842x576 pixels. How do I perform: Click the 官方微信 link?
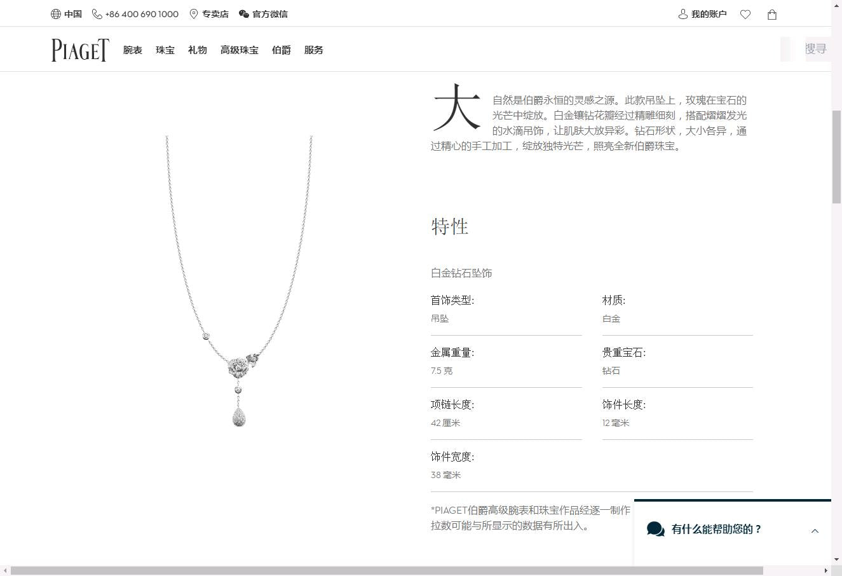270,14
